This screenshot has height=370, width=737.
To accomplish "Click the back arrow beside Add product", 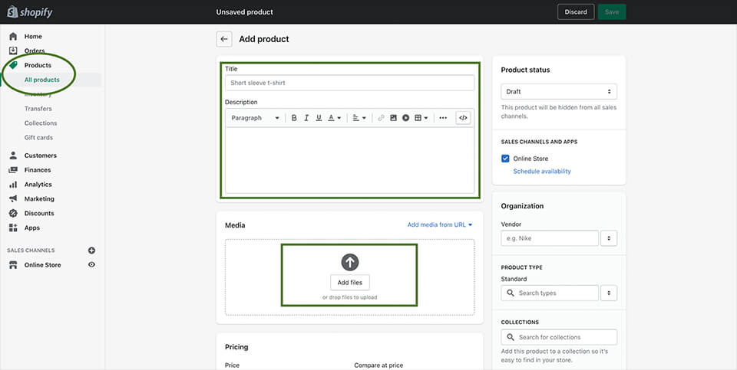I will pos(224,39).
